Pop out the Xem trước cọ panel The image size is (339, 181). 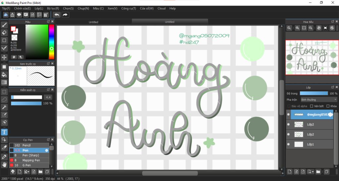48,63
